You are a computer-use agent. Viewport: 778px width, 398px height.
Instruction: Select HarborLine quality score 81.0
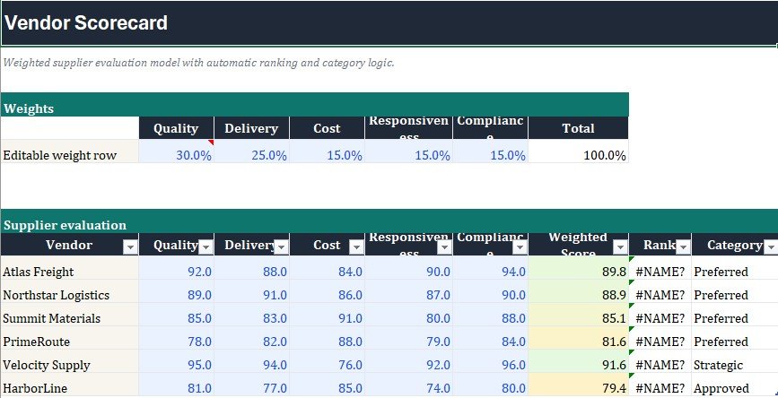[x=176, y=385]
